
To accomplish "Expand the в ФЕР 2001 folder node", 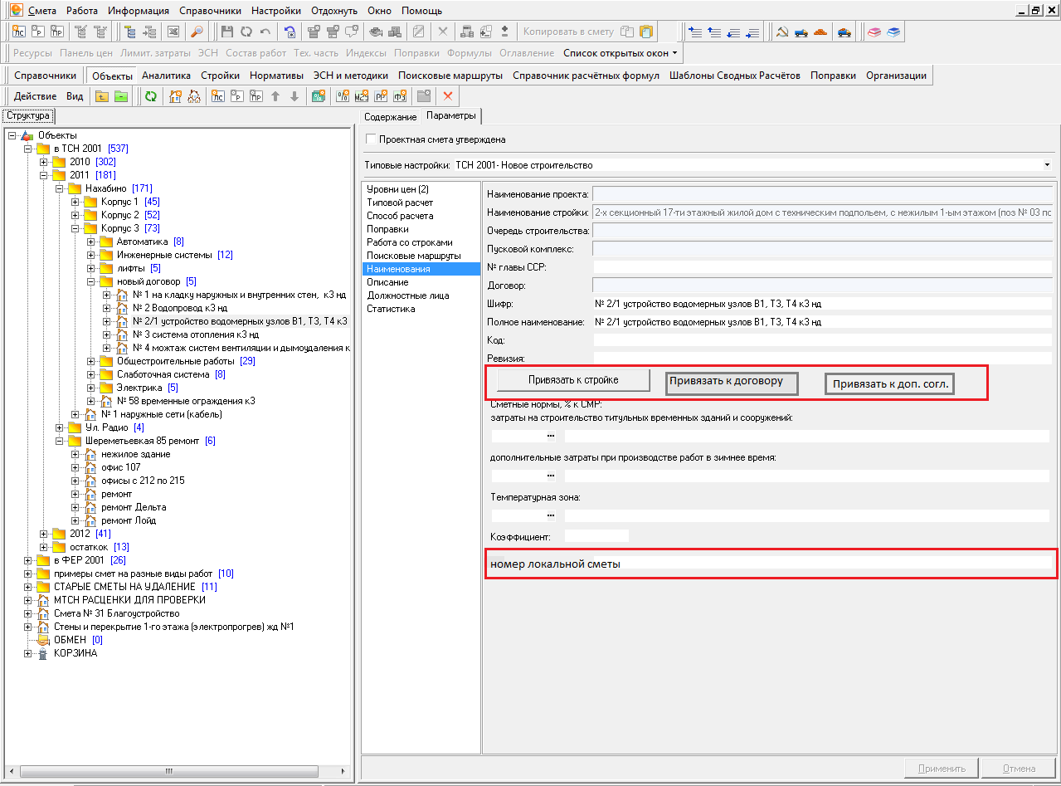I will point(28,560).
